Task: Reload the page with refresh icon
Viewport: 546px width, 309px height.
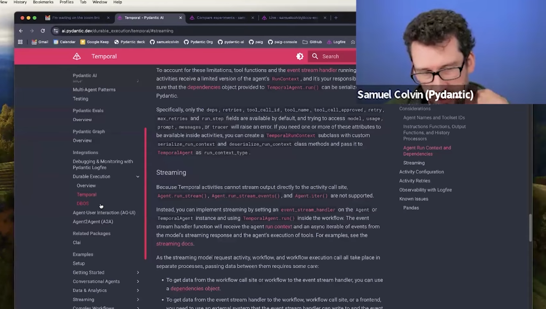Action: (42, 30)
